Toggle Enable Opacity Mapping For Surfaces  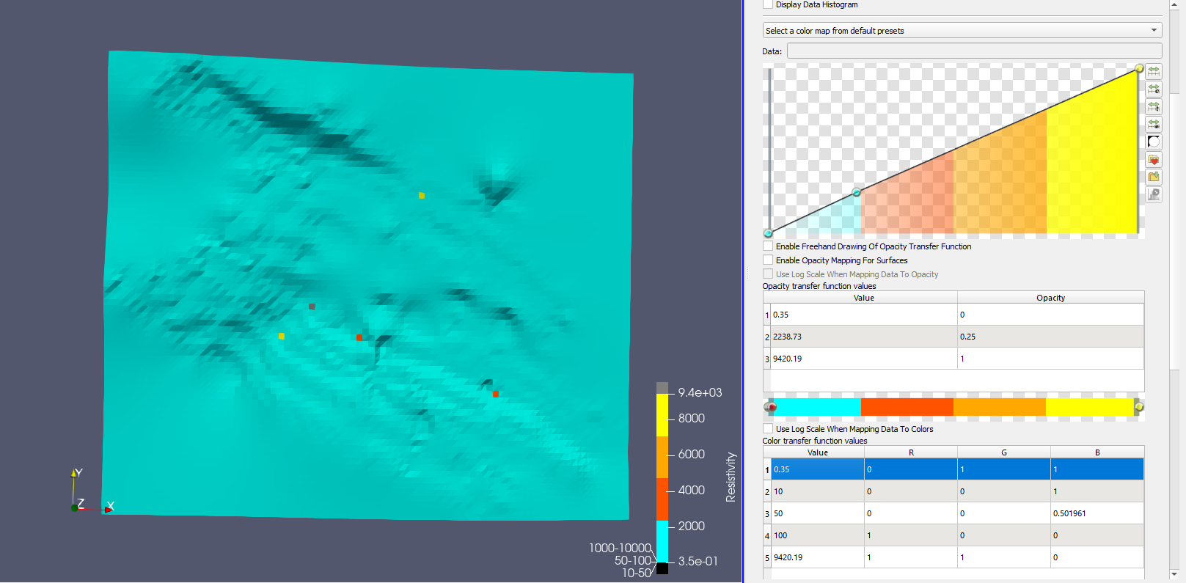(768, 260)
